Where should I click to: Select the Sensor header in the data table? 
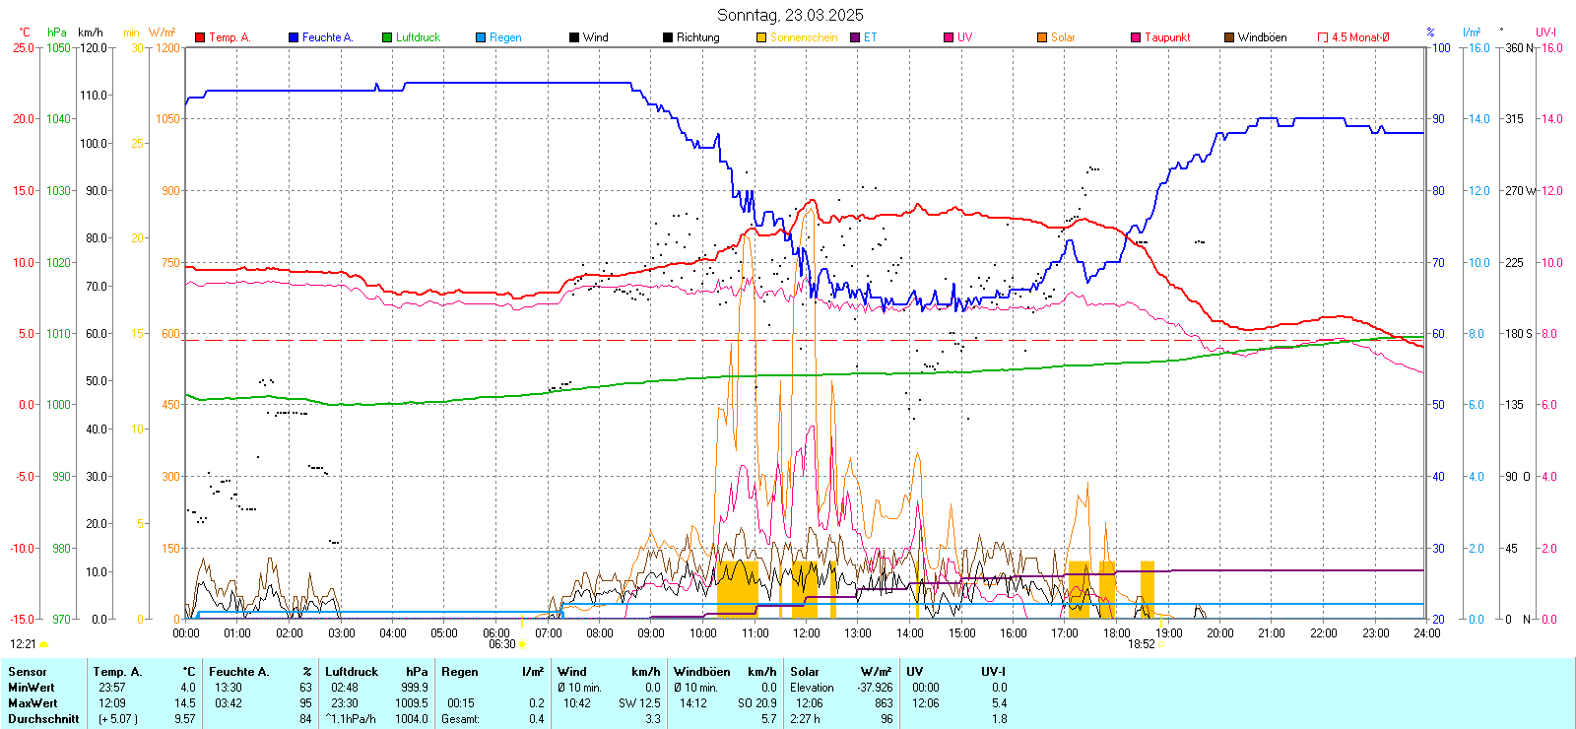coord(28,672)
